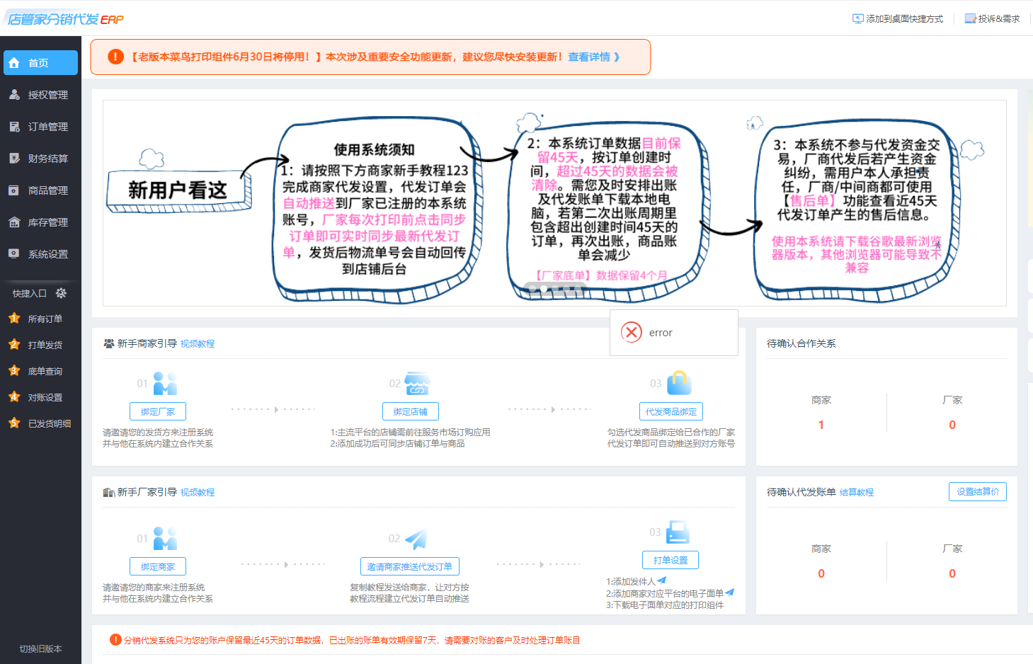Click star number 2 beside 打单发货
The height and width of the screenshot is (664, 1033).
click(14, 345)
